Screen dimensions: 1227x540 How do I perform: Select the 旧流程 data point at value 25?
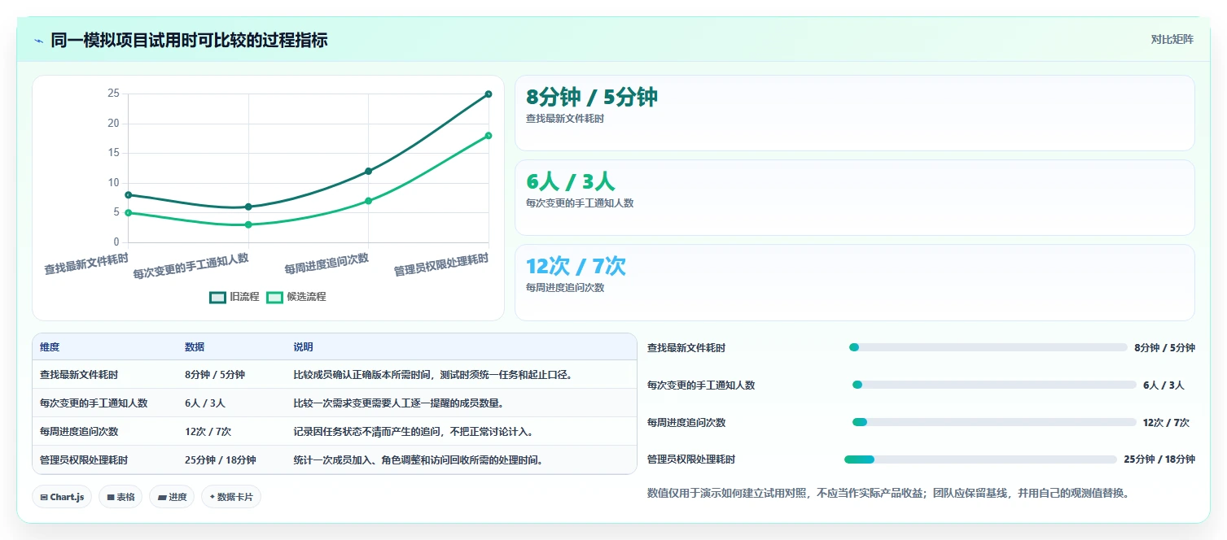(x=489, y=94)
